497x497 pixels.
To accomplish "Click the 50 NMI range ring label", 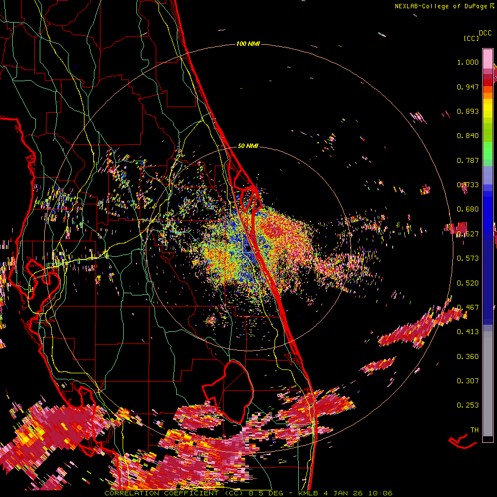I will pyautogui.click(x=248, y=146).
